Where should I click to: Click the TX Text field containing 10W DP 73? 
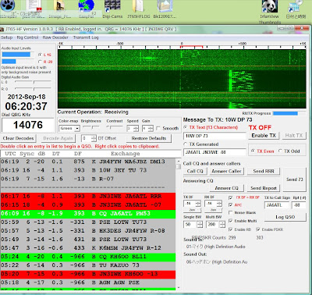pyautogui.click(x=214, y=136)
